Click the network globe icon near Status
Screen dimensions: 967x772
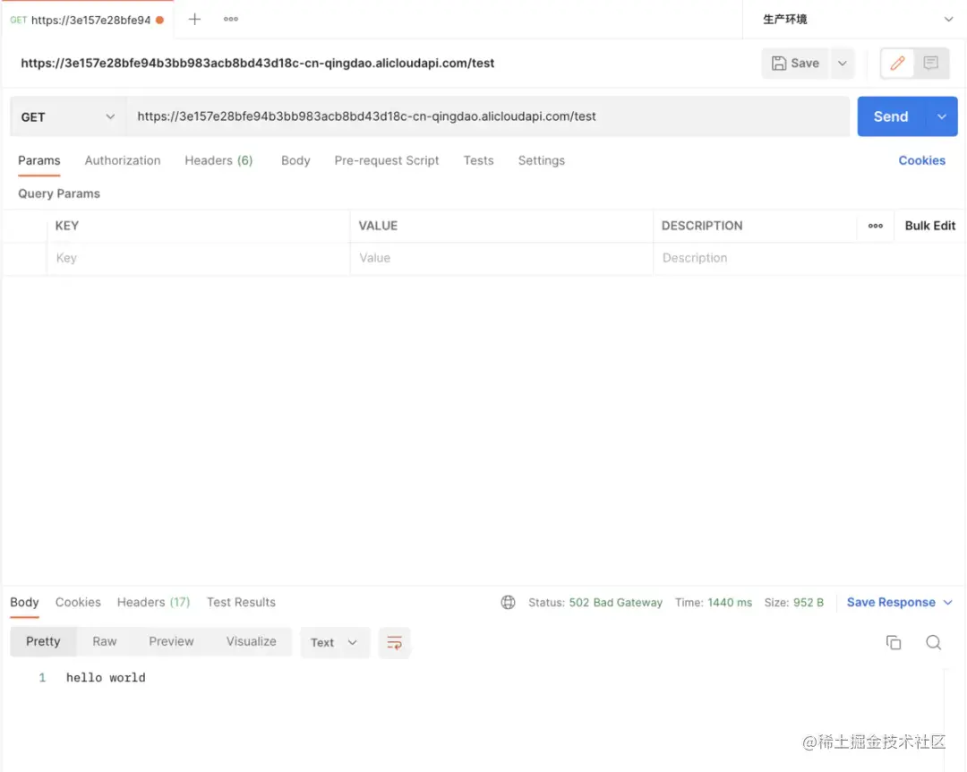508,603
